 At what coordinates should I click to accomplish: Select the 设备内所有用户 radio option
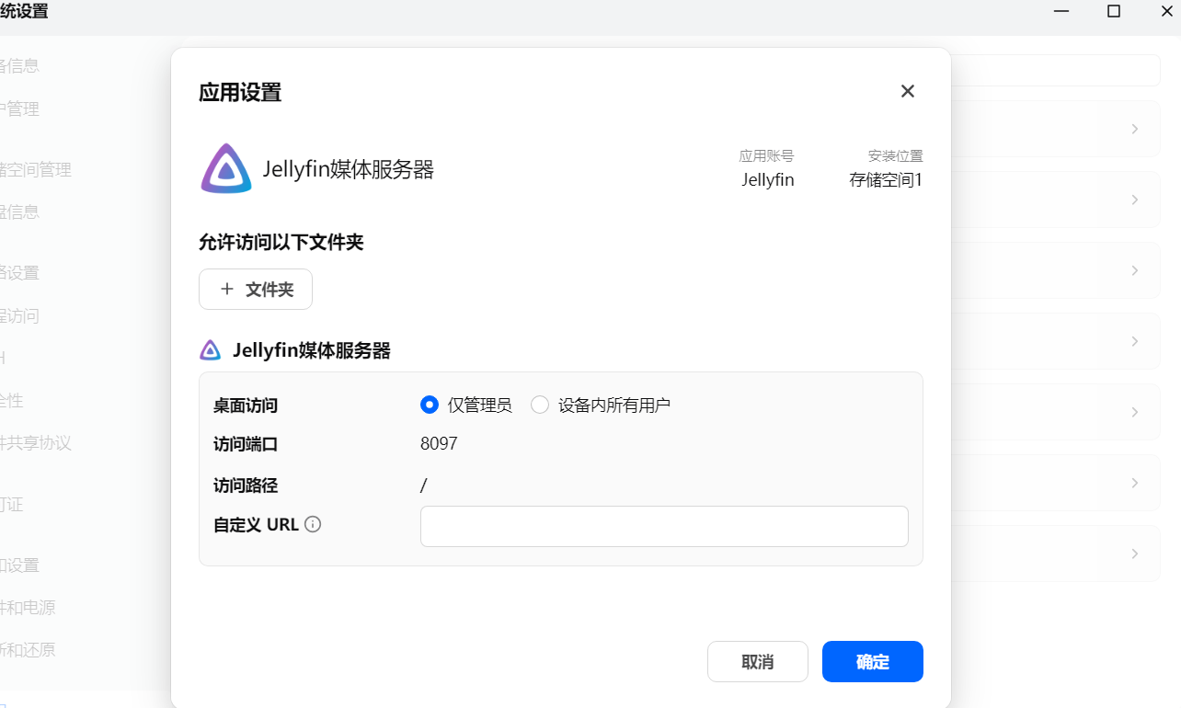point(540,405)
